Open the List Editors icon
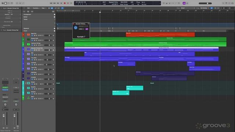235x132 pixels. [x=223, y=3]
